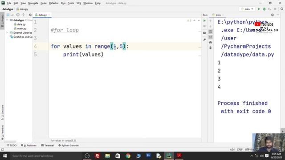
Task: Jump up the stack trace in the Run output
Action: click(x=211, y=21)
